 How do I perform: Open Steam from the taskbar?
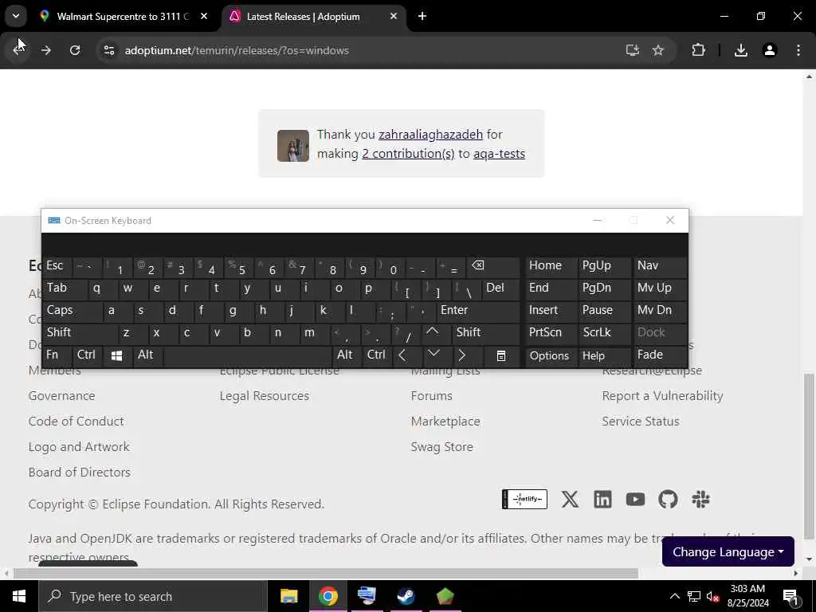[406, 596]
